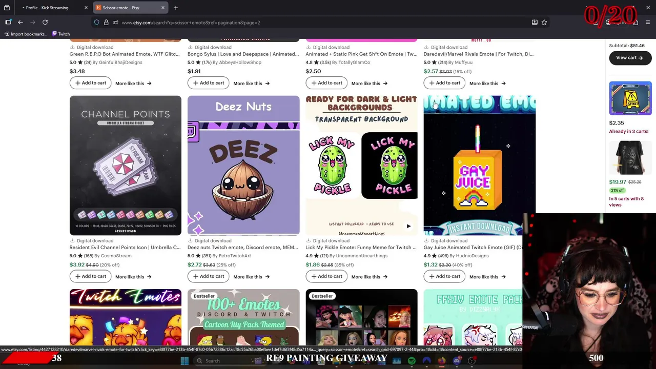Add Gay Juice Animated Emote to cart
The height and width of the screenshot is (369, 656).
(444, 276)
